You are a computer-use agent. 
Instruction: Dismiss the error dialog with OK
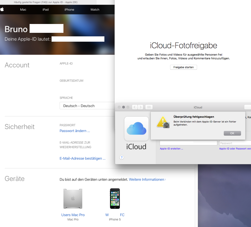pyautogui.click(x=232, y=133)
